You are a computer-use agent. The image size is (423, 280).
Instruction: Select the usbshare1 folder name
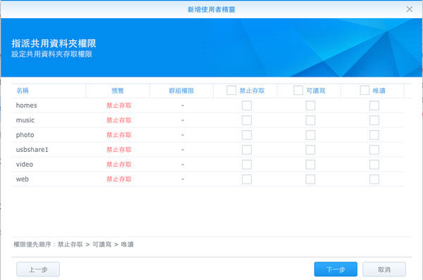point(32,150)
